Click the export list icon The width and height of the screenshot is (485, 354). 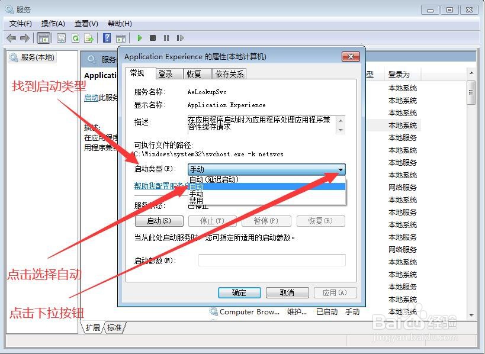[89, 38]
